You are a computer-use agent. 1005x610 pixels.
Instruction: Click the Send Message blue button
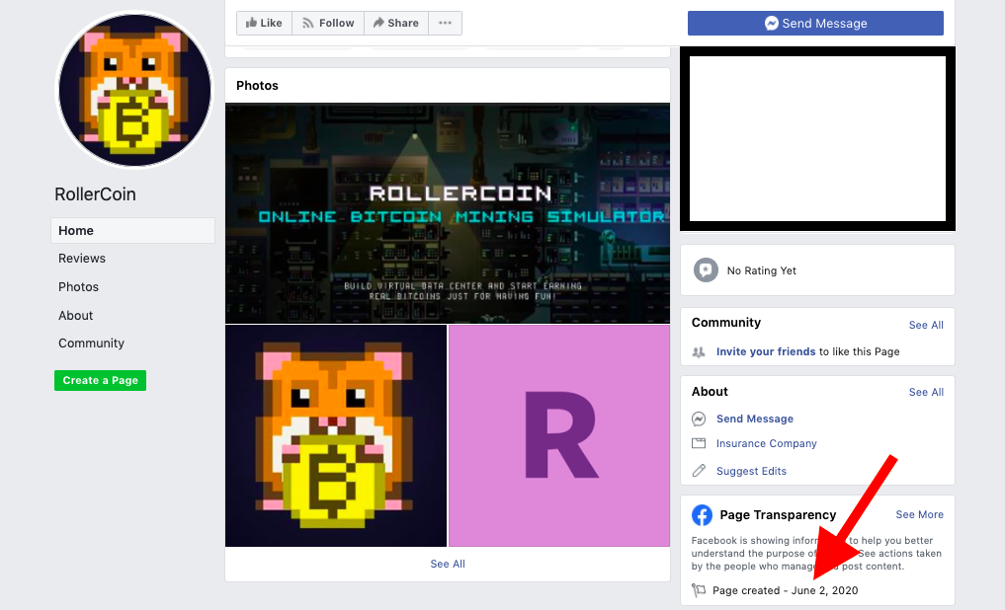click(x=815, y=23)
